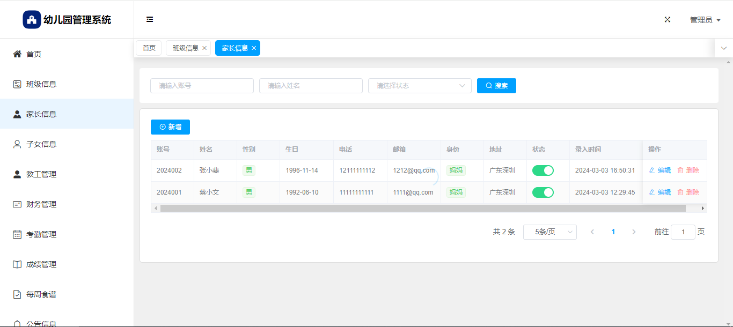The width and height of the screenshot is (733, 327).
Task: Toggle status switch for 张小斐
Action: 543,170
